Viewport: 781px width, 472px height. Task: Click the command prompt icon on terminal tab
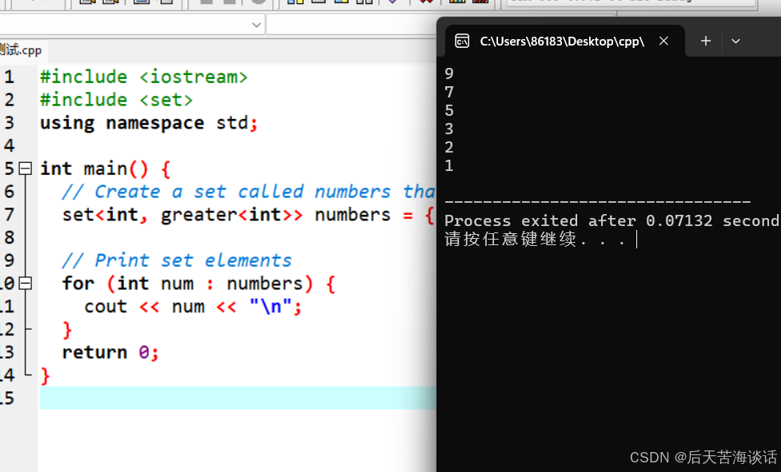pos(462,41)
